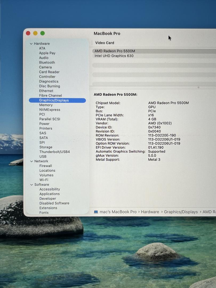
Task: Click the laptop icon in the path bar
Action: click(96, 212)
